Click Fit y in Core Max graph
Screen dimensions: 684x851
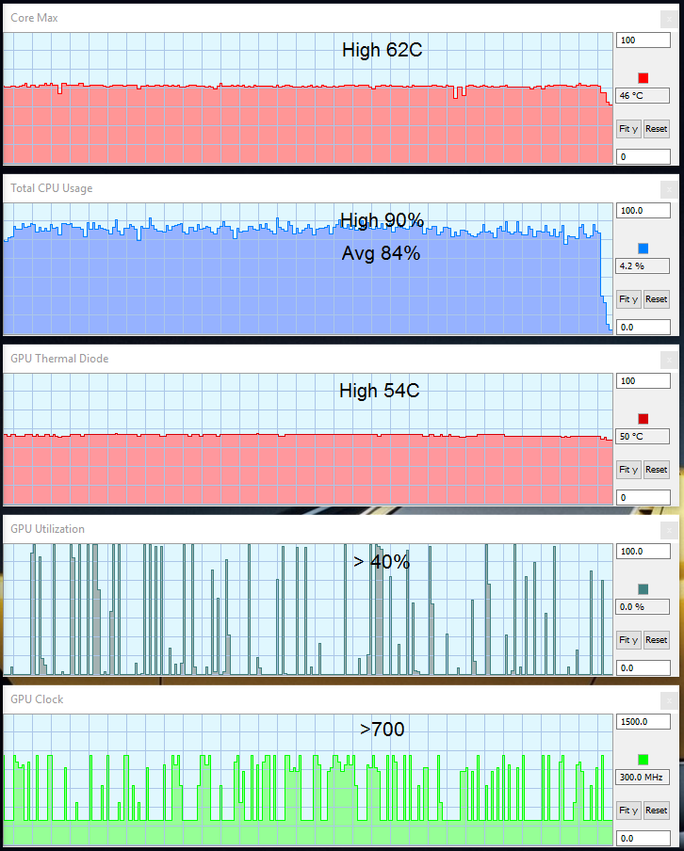click(x=628, y=129)
